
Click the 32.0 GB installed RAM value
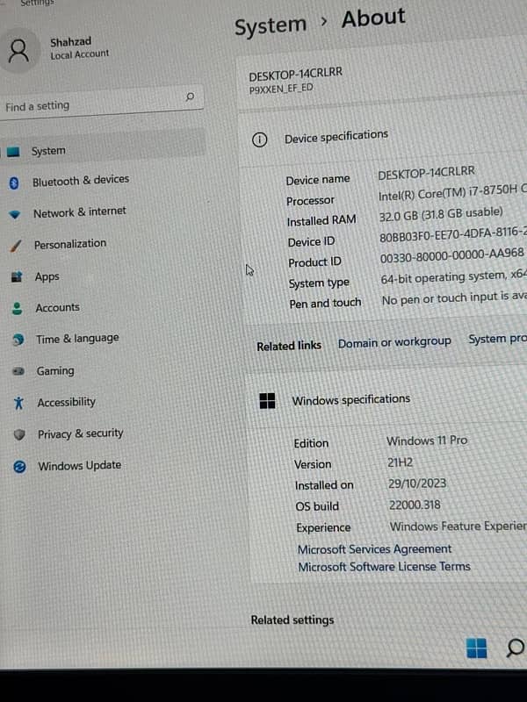click(441, 214)
